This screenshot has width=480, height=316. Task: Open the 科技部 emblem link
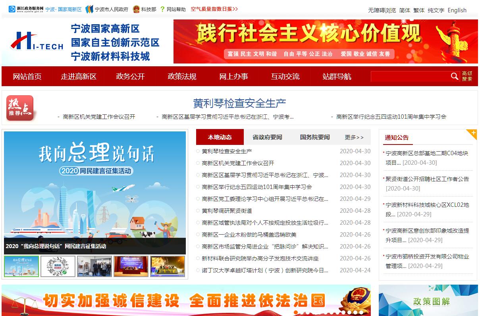(x=136, y=9)
